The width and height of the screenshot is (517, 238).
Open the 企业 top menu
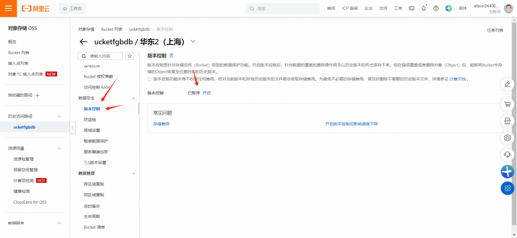368,9
